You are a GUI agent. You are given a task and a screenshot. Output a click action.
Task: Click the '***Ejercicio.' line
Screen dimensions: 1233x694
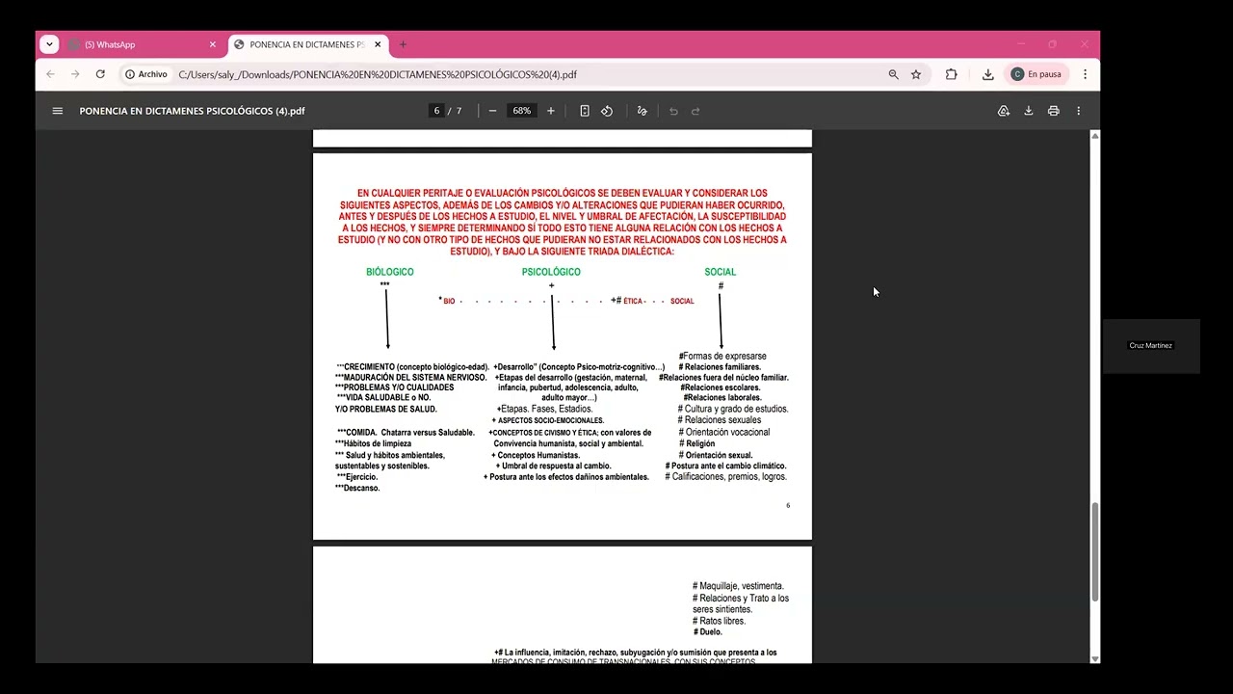tap(357, 477)
